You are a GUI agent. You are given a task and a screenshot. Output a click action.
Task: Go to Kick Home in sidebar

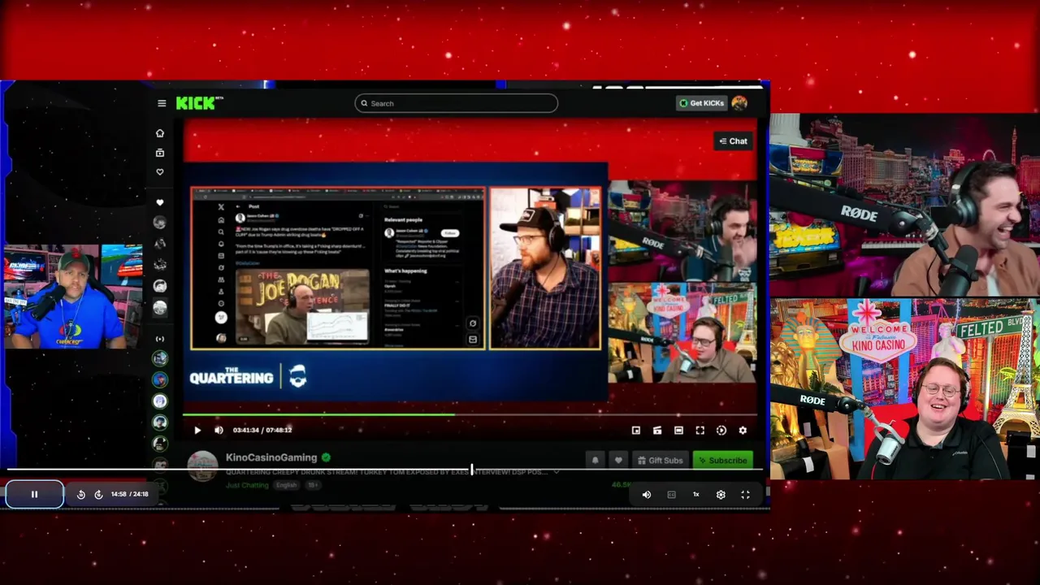coord(160,133)
